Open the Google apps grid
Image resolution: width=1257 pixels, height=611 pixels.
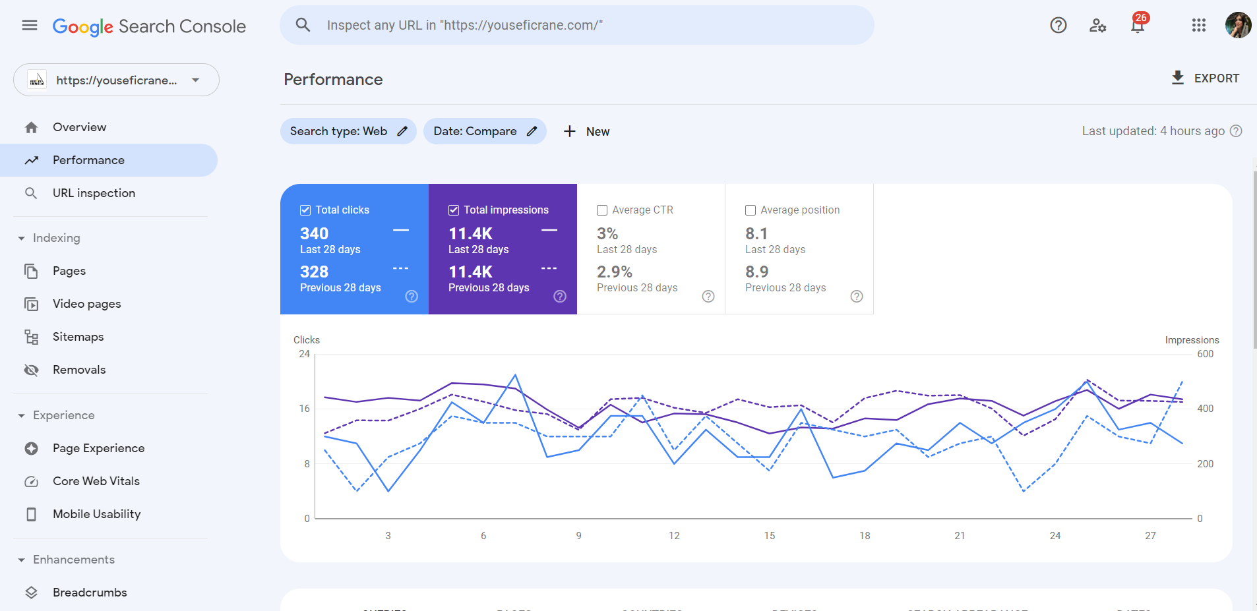[x=1198, y=25]
